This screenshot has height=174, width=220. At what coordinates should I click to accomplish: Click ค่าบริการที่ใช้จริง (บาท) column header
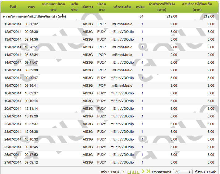pyautogui.click(x=162, y=7)
